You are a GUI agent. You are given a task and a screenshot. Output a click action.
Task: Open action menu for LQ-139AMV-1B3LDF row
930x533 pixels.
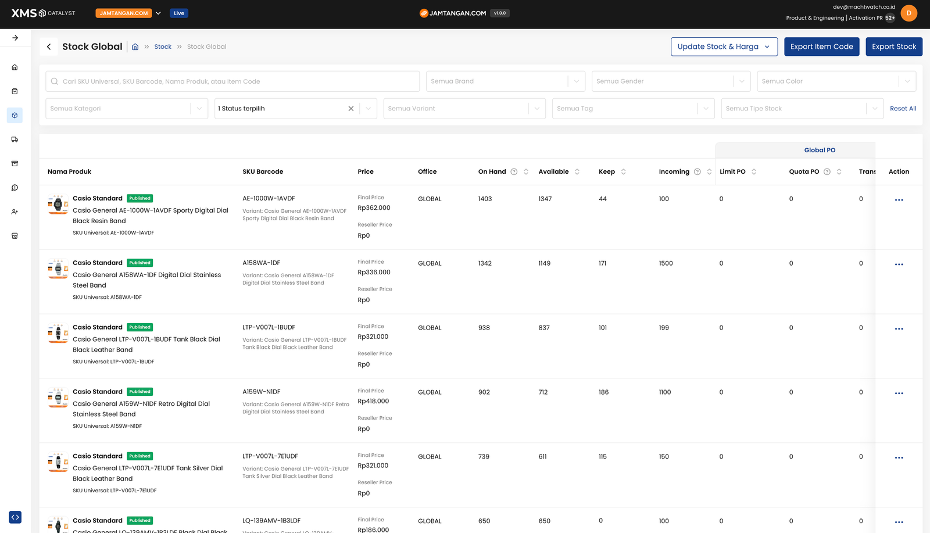coord(899,523)
